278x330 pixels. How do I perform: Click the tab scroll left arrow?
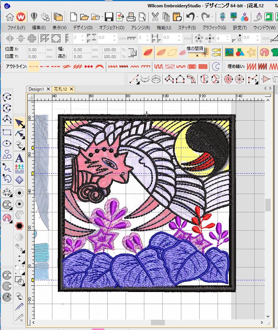265,88
